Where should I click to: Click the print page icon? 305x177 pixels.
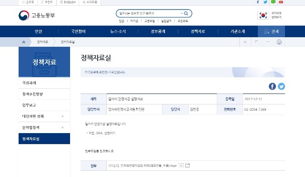click(279, 42)
